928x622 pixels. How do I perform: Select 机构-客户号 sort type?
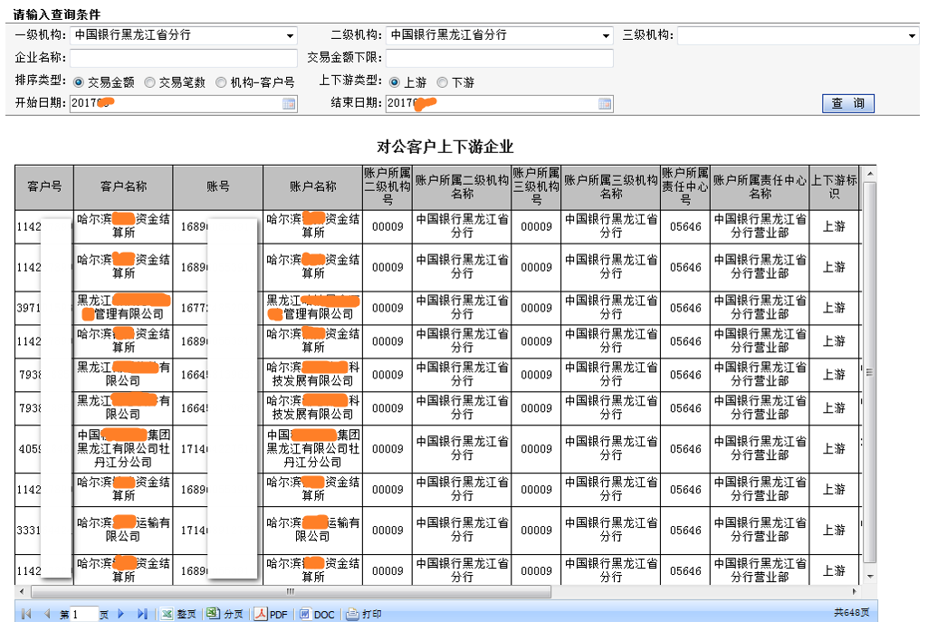[221, 82]
